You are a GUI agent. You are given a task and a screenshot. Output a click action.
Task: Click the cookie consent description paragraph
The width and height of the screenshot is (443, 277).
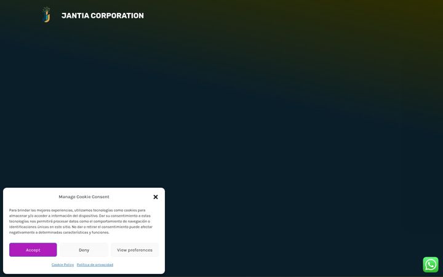click(x=81, y=222)
